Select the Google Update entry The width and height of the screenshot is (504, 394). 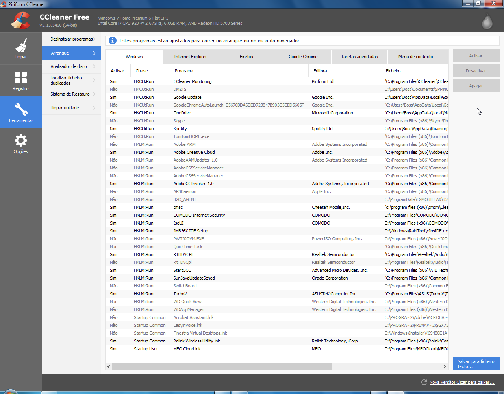(x=277, y=97)
